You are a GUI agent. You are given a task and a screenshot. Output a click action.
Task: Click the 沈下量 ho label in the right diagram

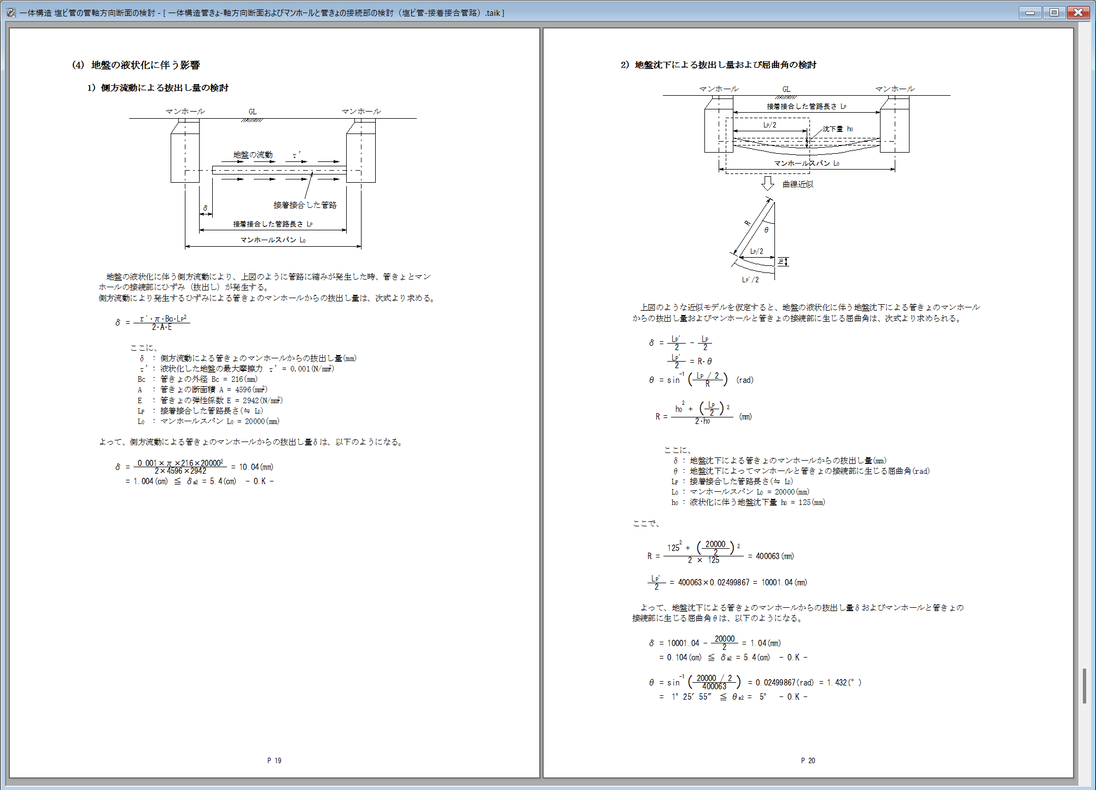pos(838,129)
